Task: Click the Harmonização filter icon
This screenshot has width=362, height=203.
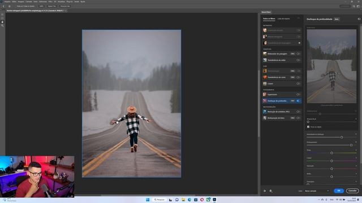Action: click(x=265, y=71)
